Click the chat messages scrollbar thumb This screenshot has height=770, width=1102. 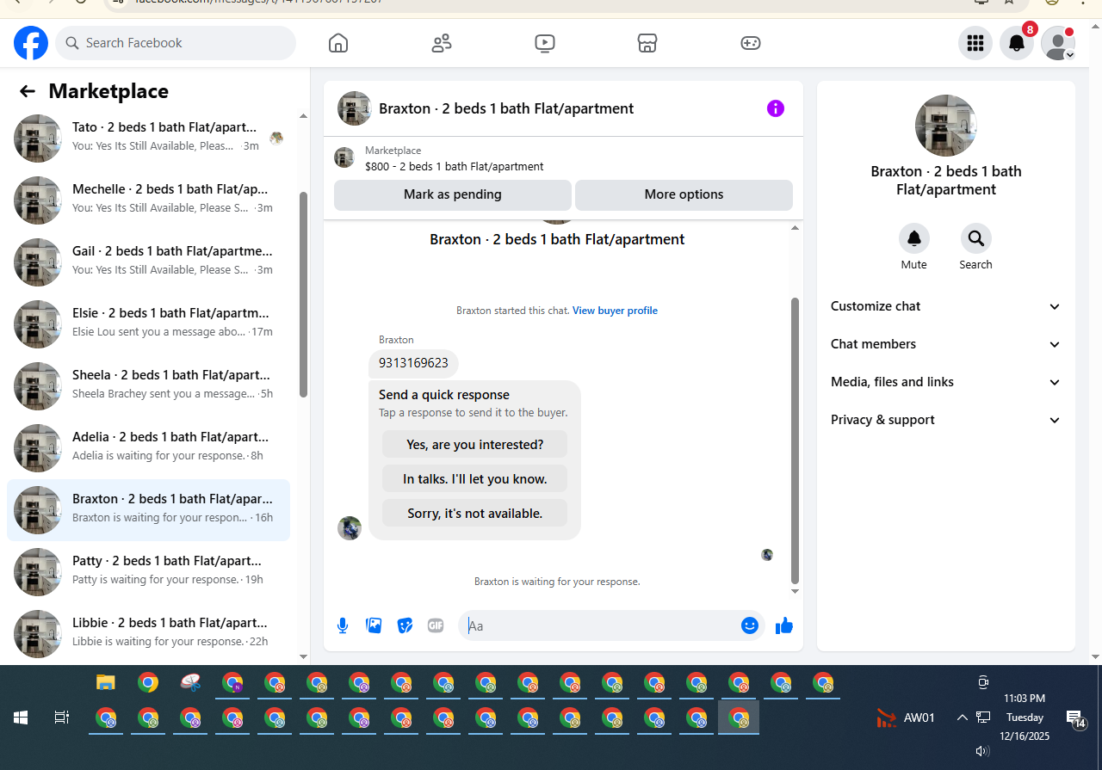[x=795, y=440]
